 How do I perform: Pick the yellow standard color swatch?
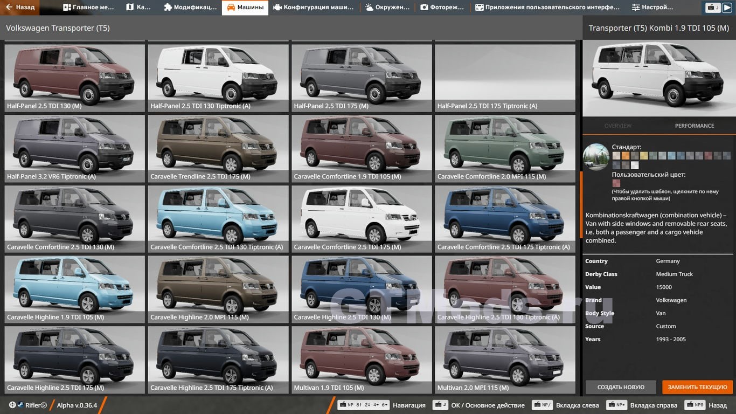644,156
